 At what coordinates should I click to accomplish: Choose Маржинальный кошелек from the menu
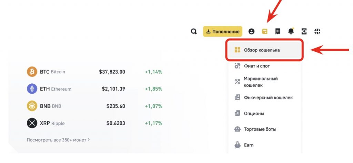coord(260,82)
